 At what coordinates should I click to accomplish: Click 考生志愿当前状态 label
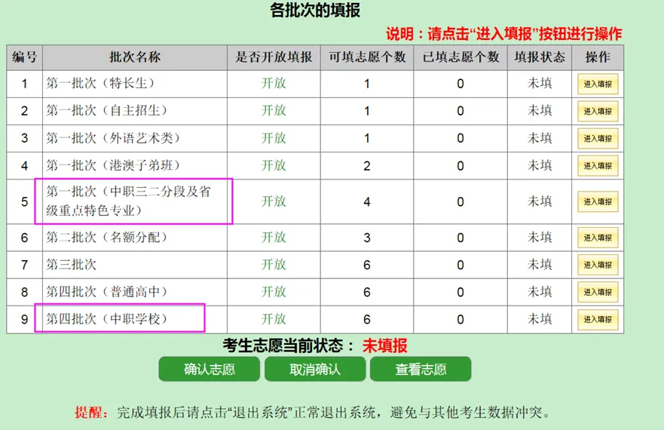[289, 346]
